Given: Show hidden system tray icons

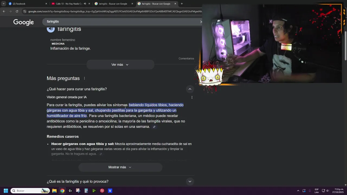Looking at the screenshot, I should (298, 191).
